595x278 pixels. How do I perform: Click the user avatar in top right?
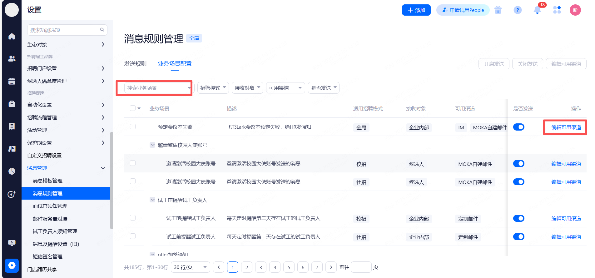pos(575,10)
